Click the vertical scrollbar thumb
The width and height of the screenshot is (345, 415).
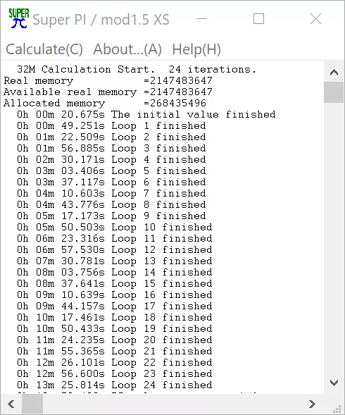(x=334, y=92)
